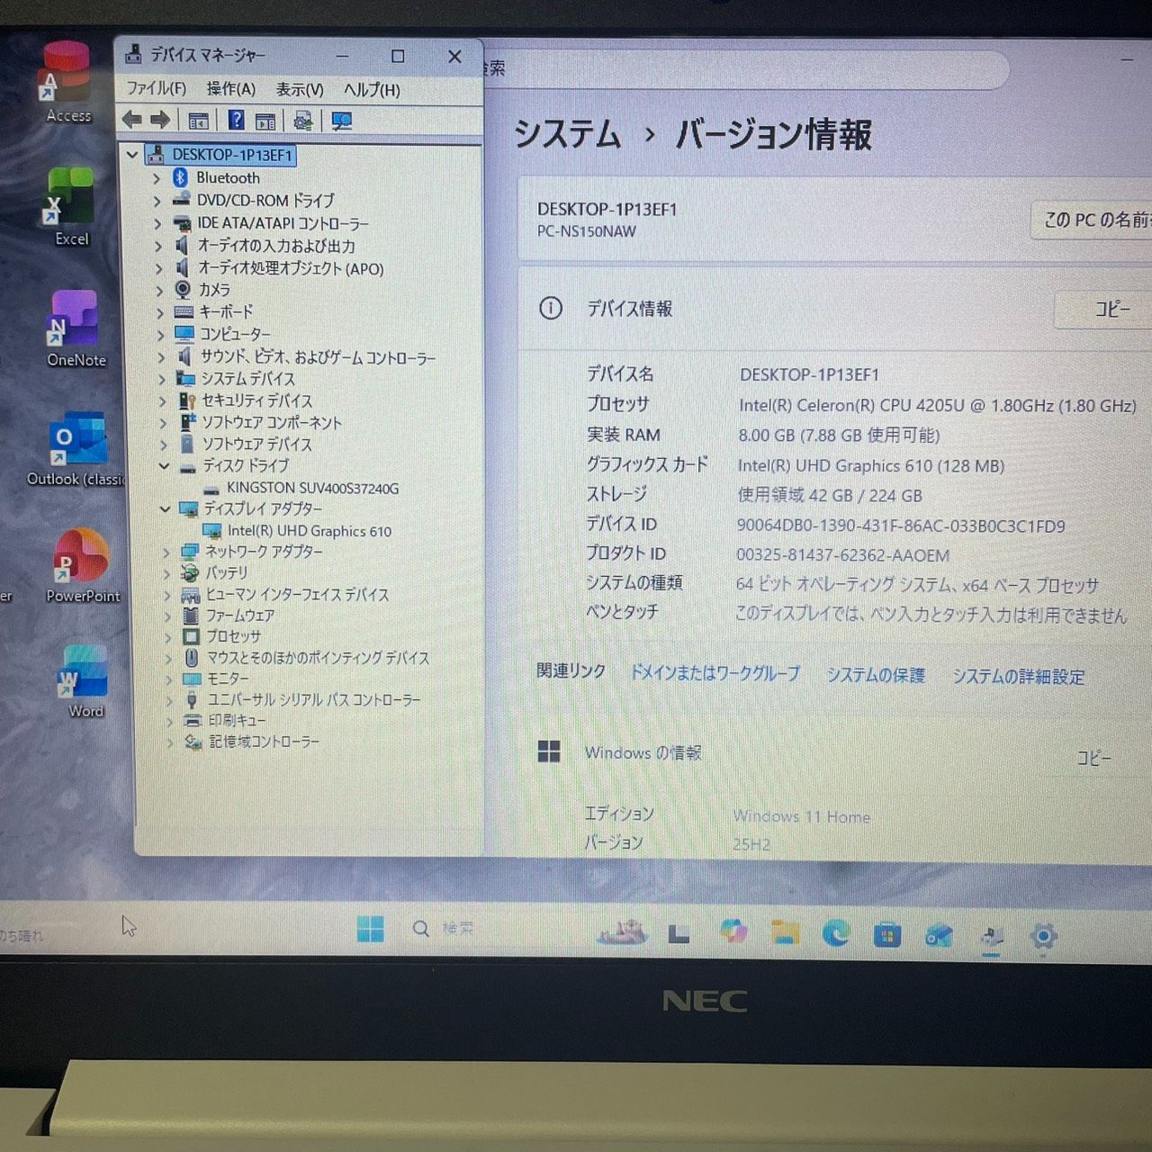Select 記憶域コントローラー entry
This screenshot has height=1152, width=1152.
pyautogui.click(x=265, y=742)
